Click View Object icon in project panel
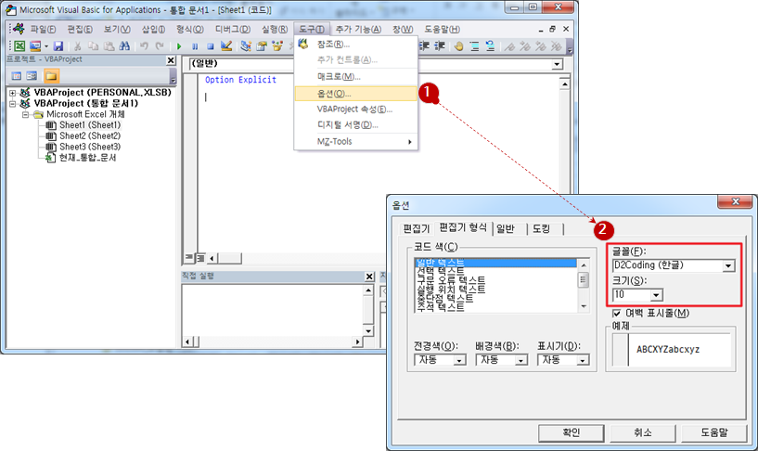This screenshot has width=758, height=451. pos(32,76)
